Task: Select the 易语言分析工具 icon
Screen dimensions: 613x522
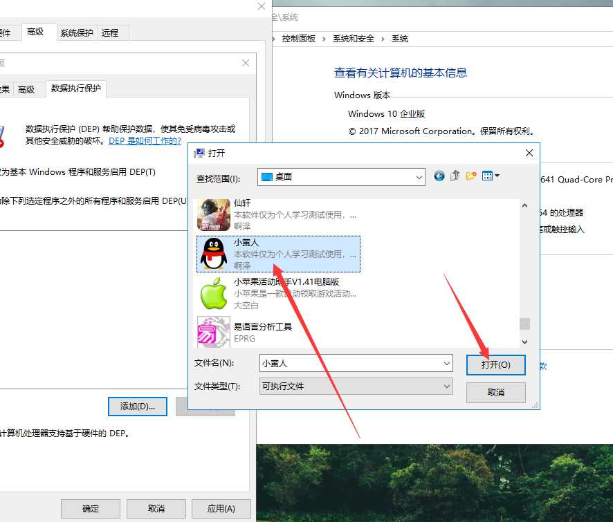Action: pyautogui.click(x=214, y=332)
